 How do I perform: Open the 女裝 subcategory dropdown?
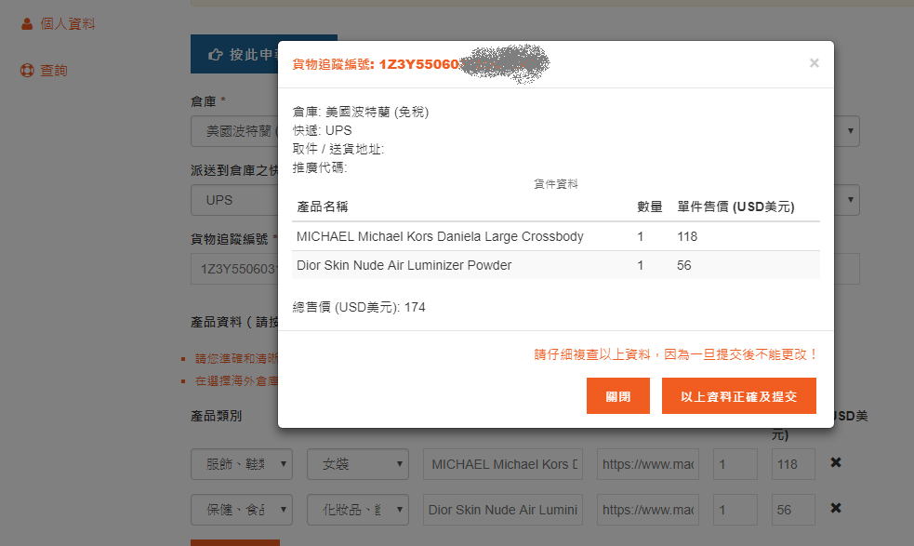358,463
